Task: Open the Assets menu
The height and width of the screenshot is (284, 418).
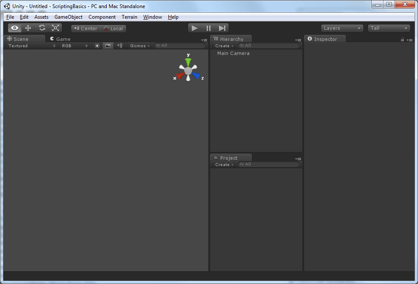Action: pyautogui.click(x=41, y=17)
